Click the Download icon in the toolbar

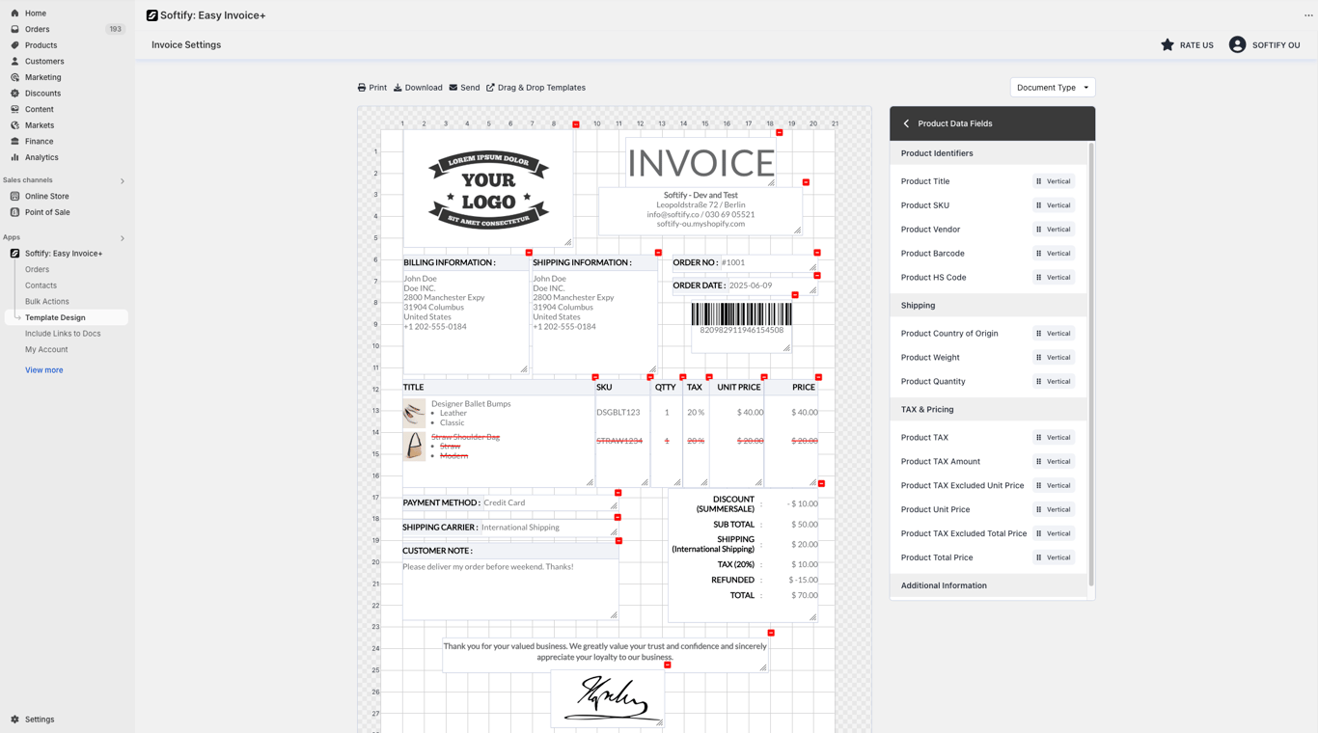(x=398, y=88)
